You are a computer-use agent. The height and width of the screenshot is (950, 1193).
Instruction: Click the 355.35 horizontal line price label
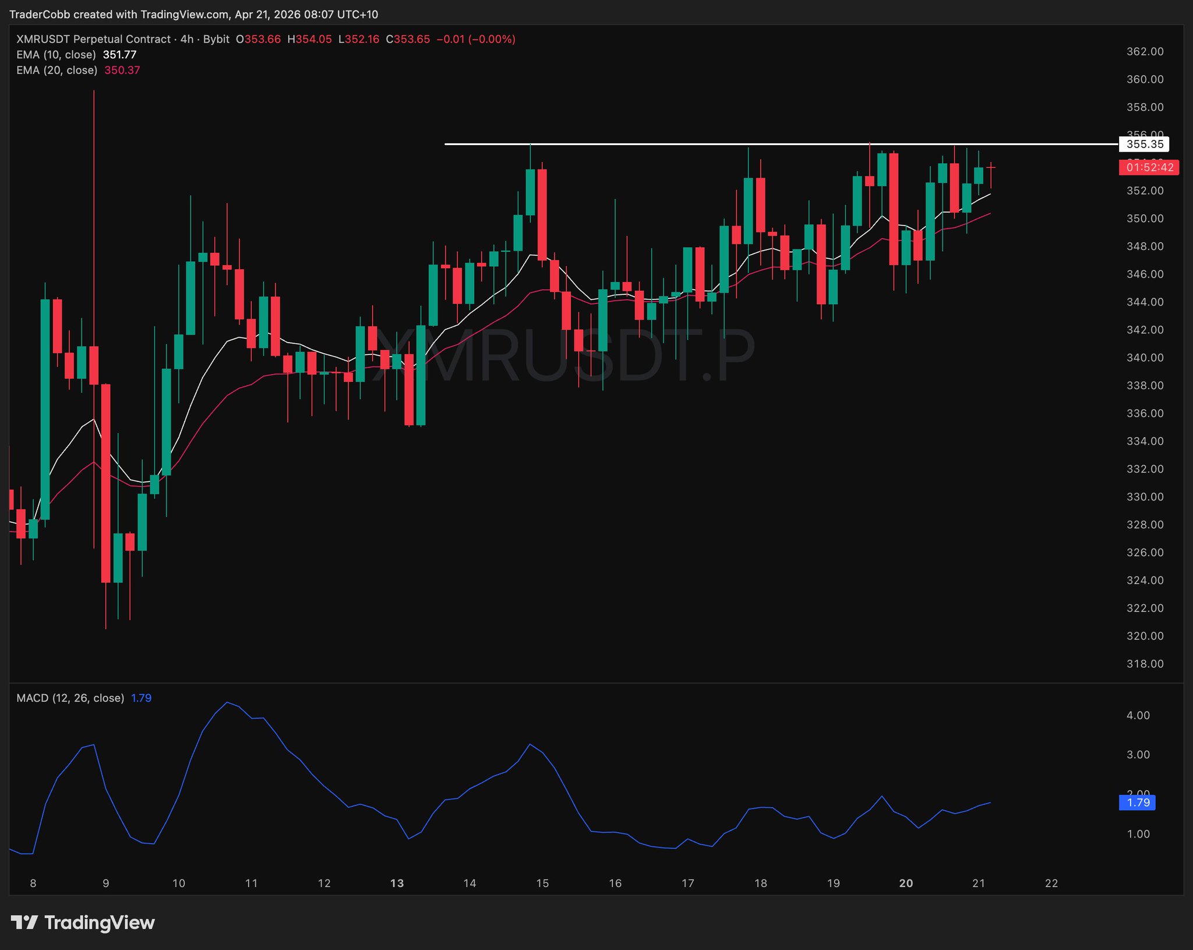(1144, 144)
